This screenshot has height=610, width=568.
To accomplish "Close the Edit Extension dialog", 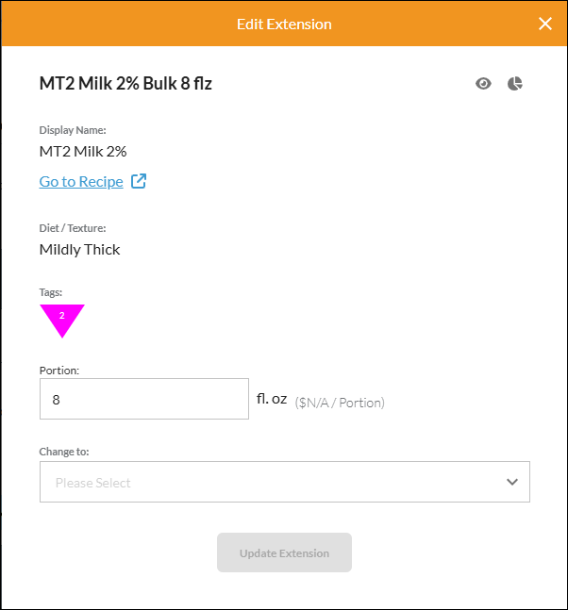I will coord(545,24).
